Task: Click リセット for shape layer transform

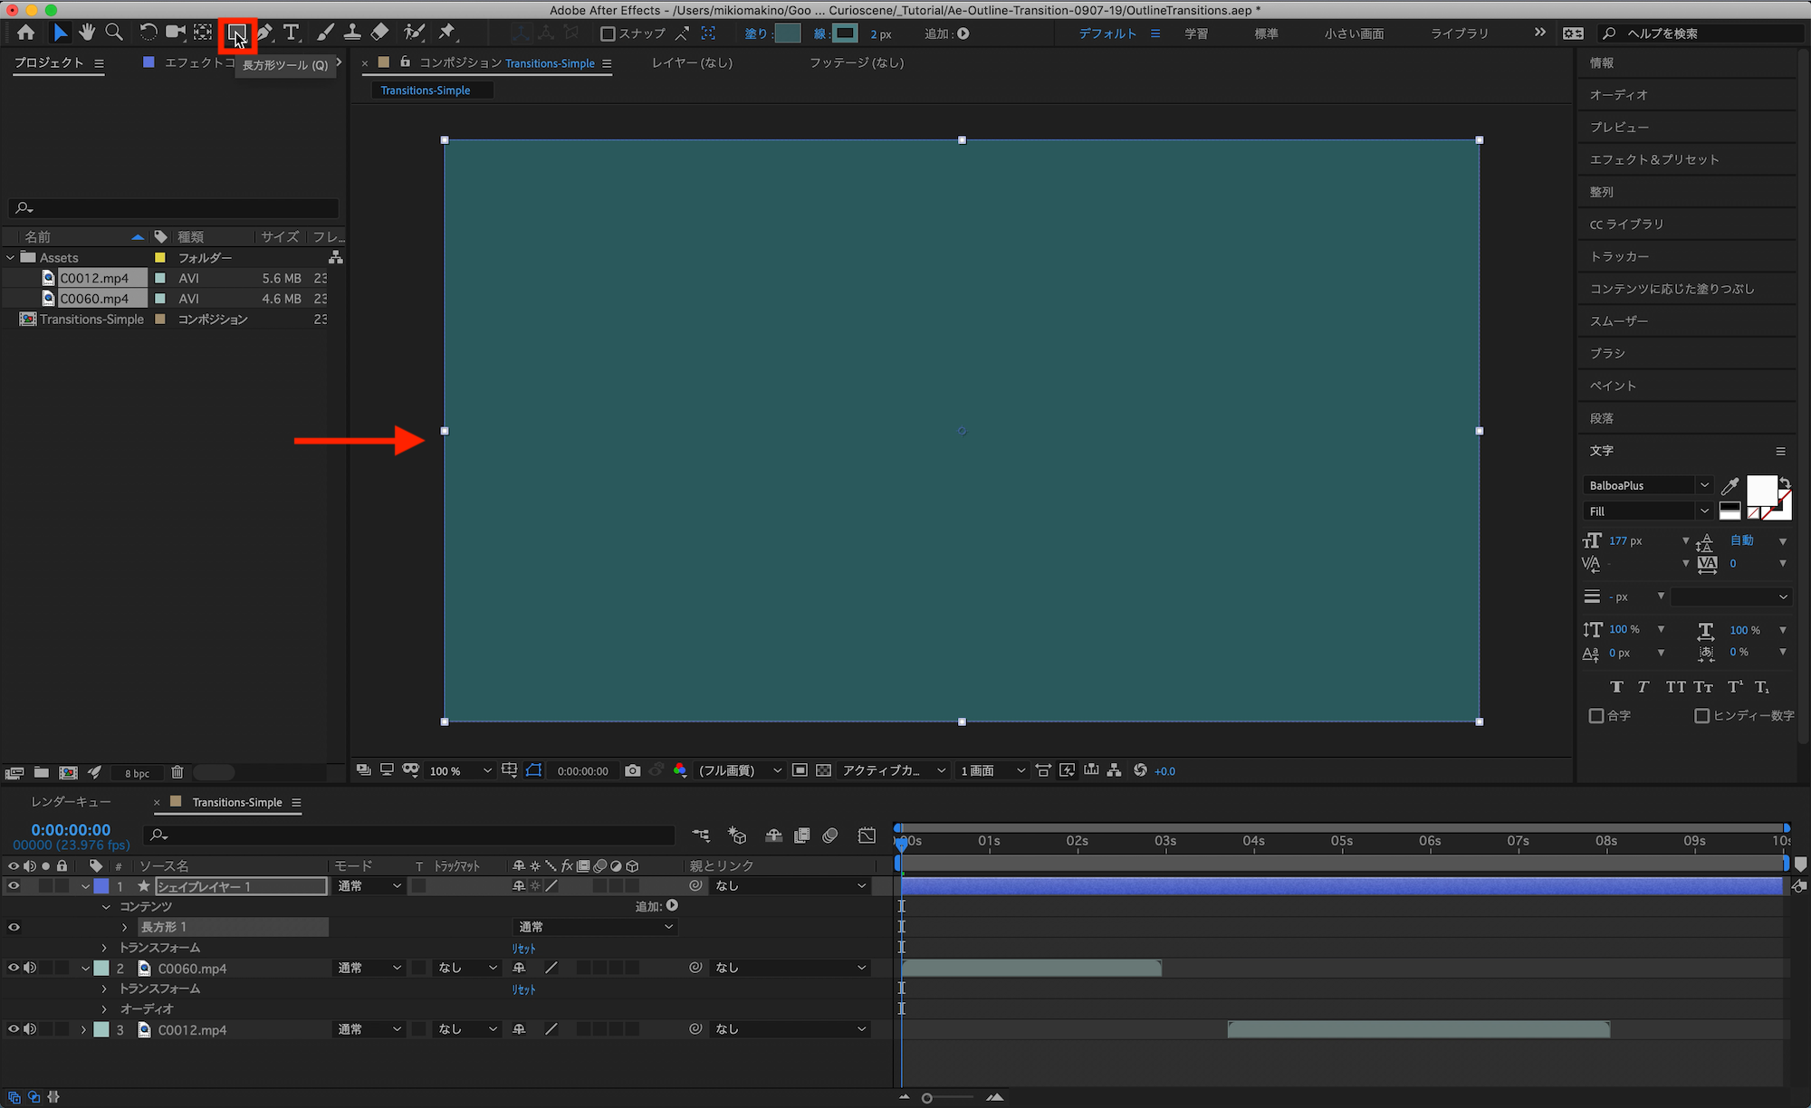Action: coord(523,948)
